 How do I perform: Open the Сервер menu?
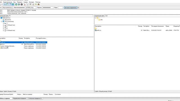[26, 2]
